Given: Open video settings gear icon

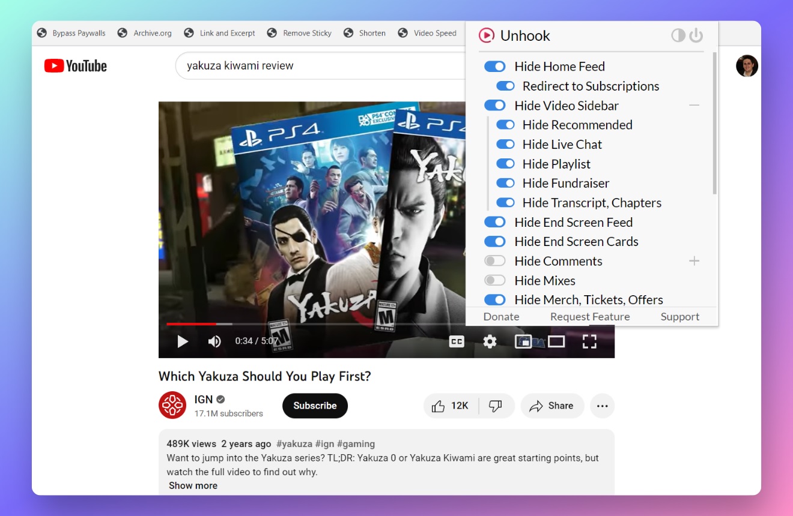Looking at the screenshot, I should [x=490, y=341].
